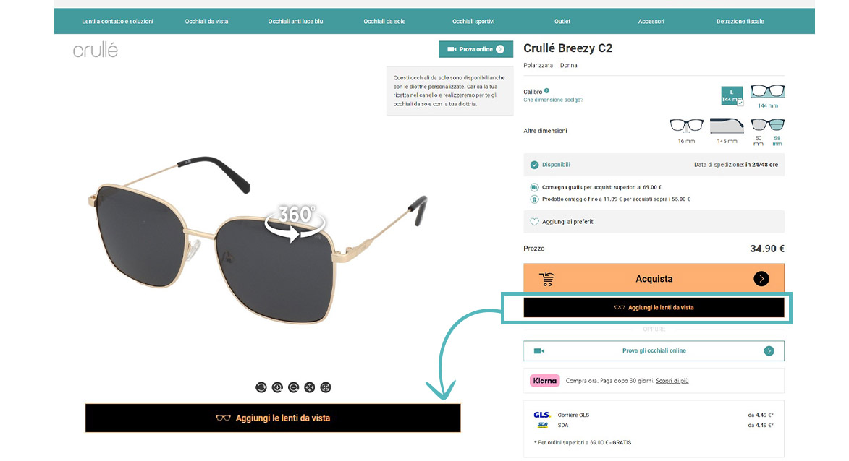Select the pan arrows icon in viewer

tap(310, 387)
